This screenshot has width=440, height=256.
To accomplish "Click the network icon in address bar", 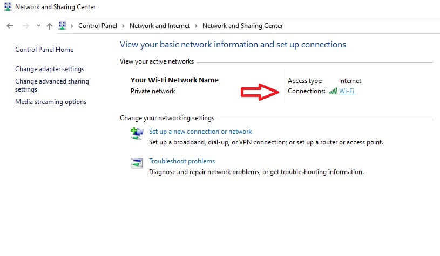I will click(62, 25).
